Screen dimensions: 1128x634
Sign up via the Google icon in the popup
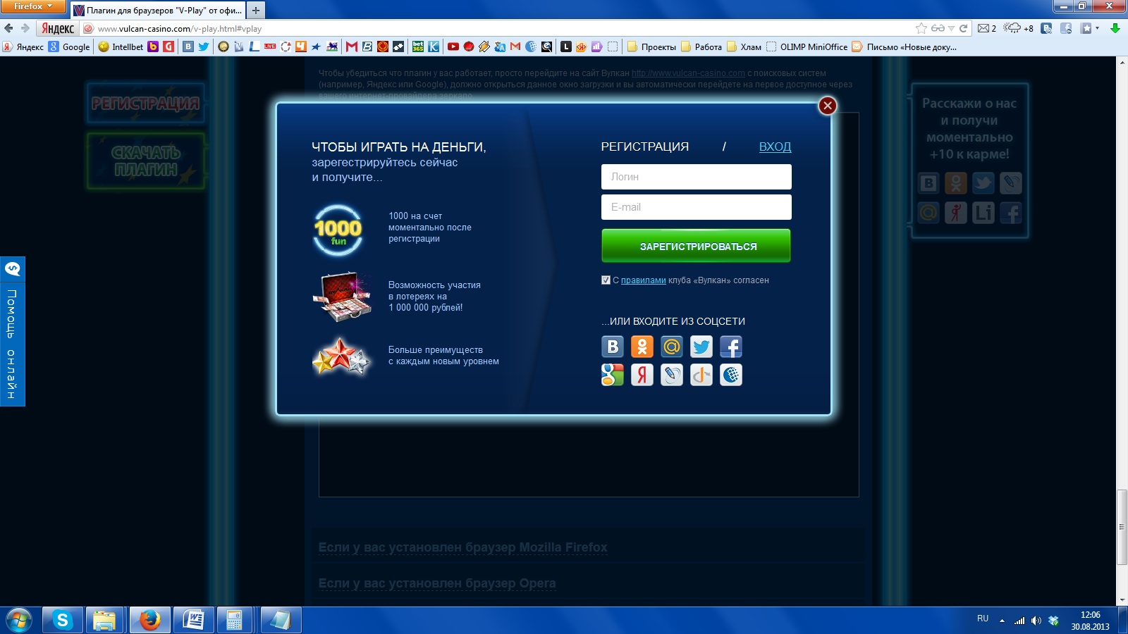613,375
